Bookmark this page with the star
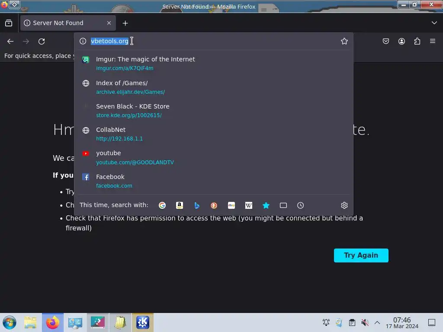Screen dimensions: 443x332 pos(344,41)
